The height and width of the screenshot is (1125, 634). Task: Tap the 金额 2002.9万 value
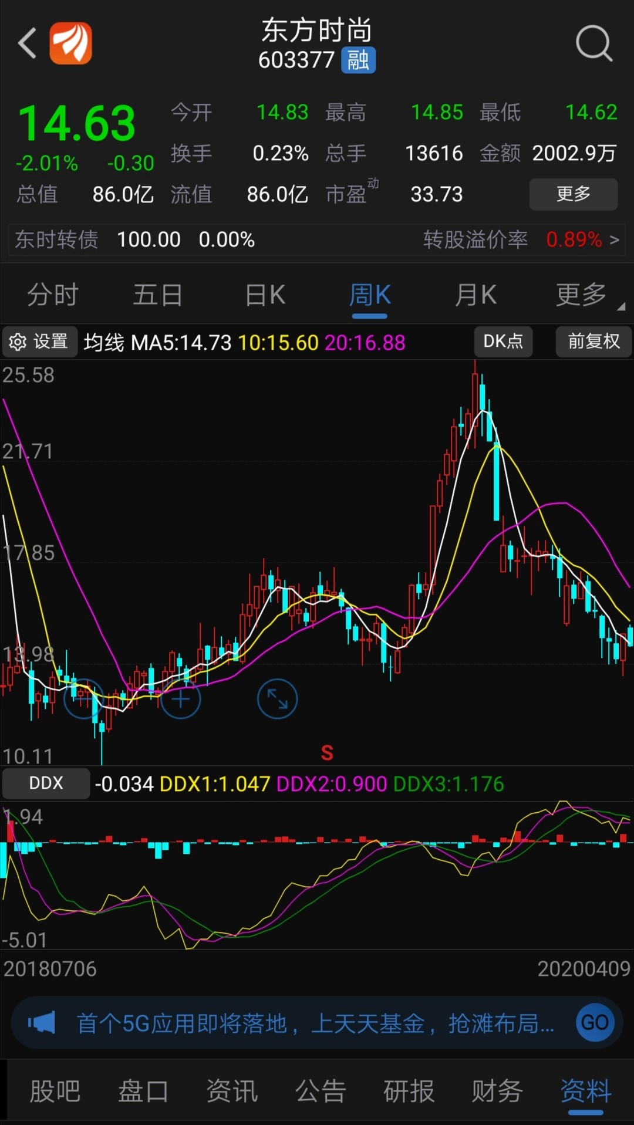click(574, 153)
